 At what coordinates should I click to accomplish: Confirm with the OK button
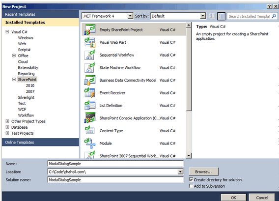pos(233,197)
